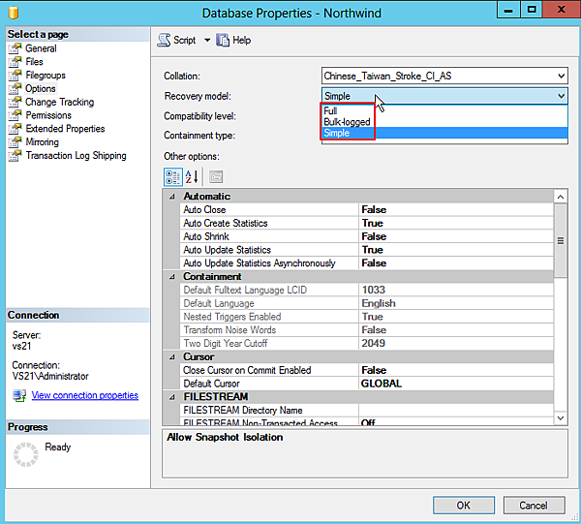581x524 pixels.
Task: Select the Auto Update Statistics row
Action: [367, 250]
